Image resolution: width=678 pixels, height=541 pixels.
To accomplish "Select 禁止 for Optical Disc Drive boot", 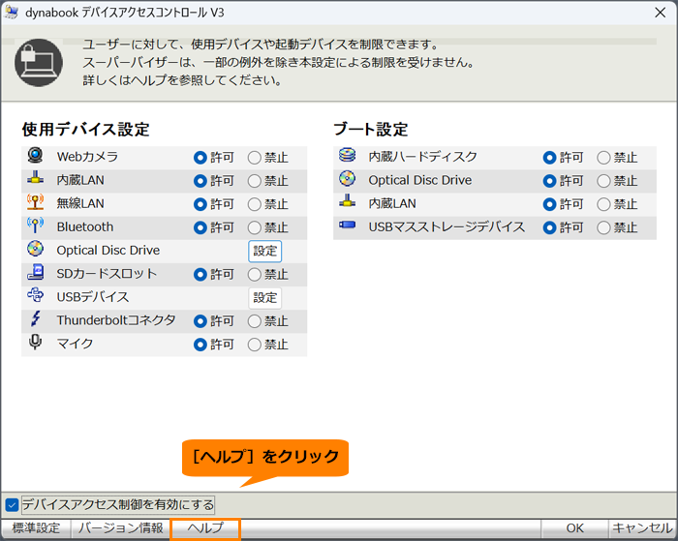I will (x=603, y=181).
